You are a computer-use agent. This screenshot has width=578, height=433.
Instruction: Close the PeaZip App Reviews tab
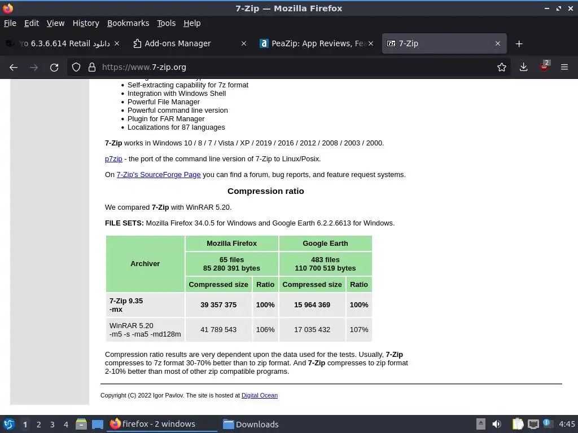point(371,43)
